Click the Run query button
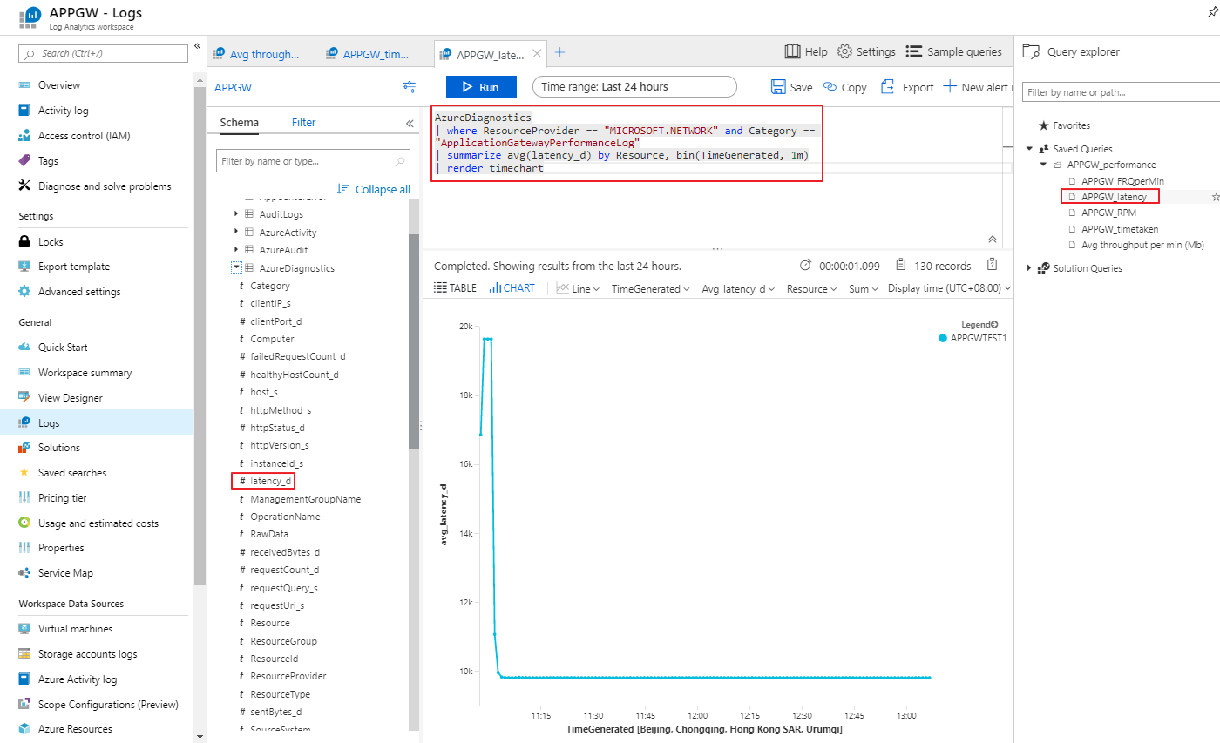Image resolution: width=1220 pixels, height=743 pixels. pos(481,87)
